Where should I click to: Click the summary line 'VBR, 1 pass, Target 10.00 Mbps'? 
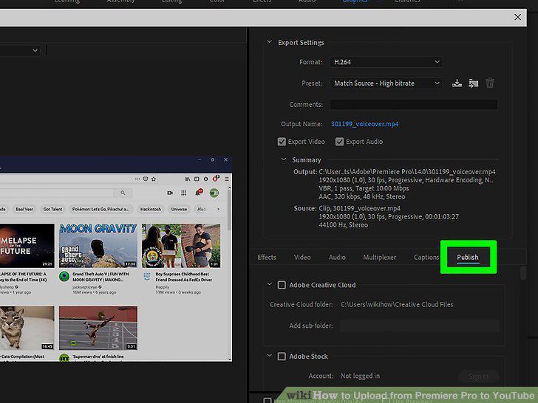364,188
